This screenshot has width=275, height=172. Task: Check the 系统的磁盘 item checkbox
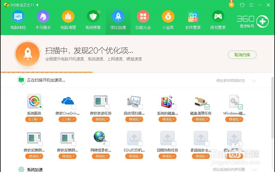click(x=174, y=107)
